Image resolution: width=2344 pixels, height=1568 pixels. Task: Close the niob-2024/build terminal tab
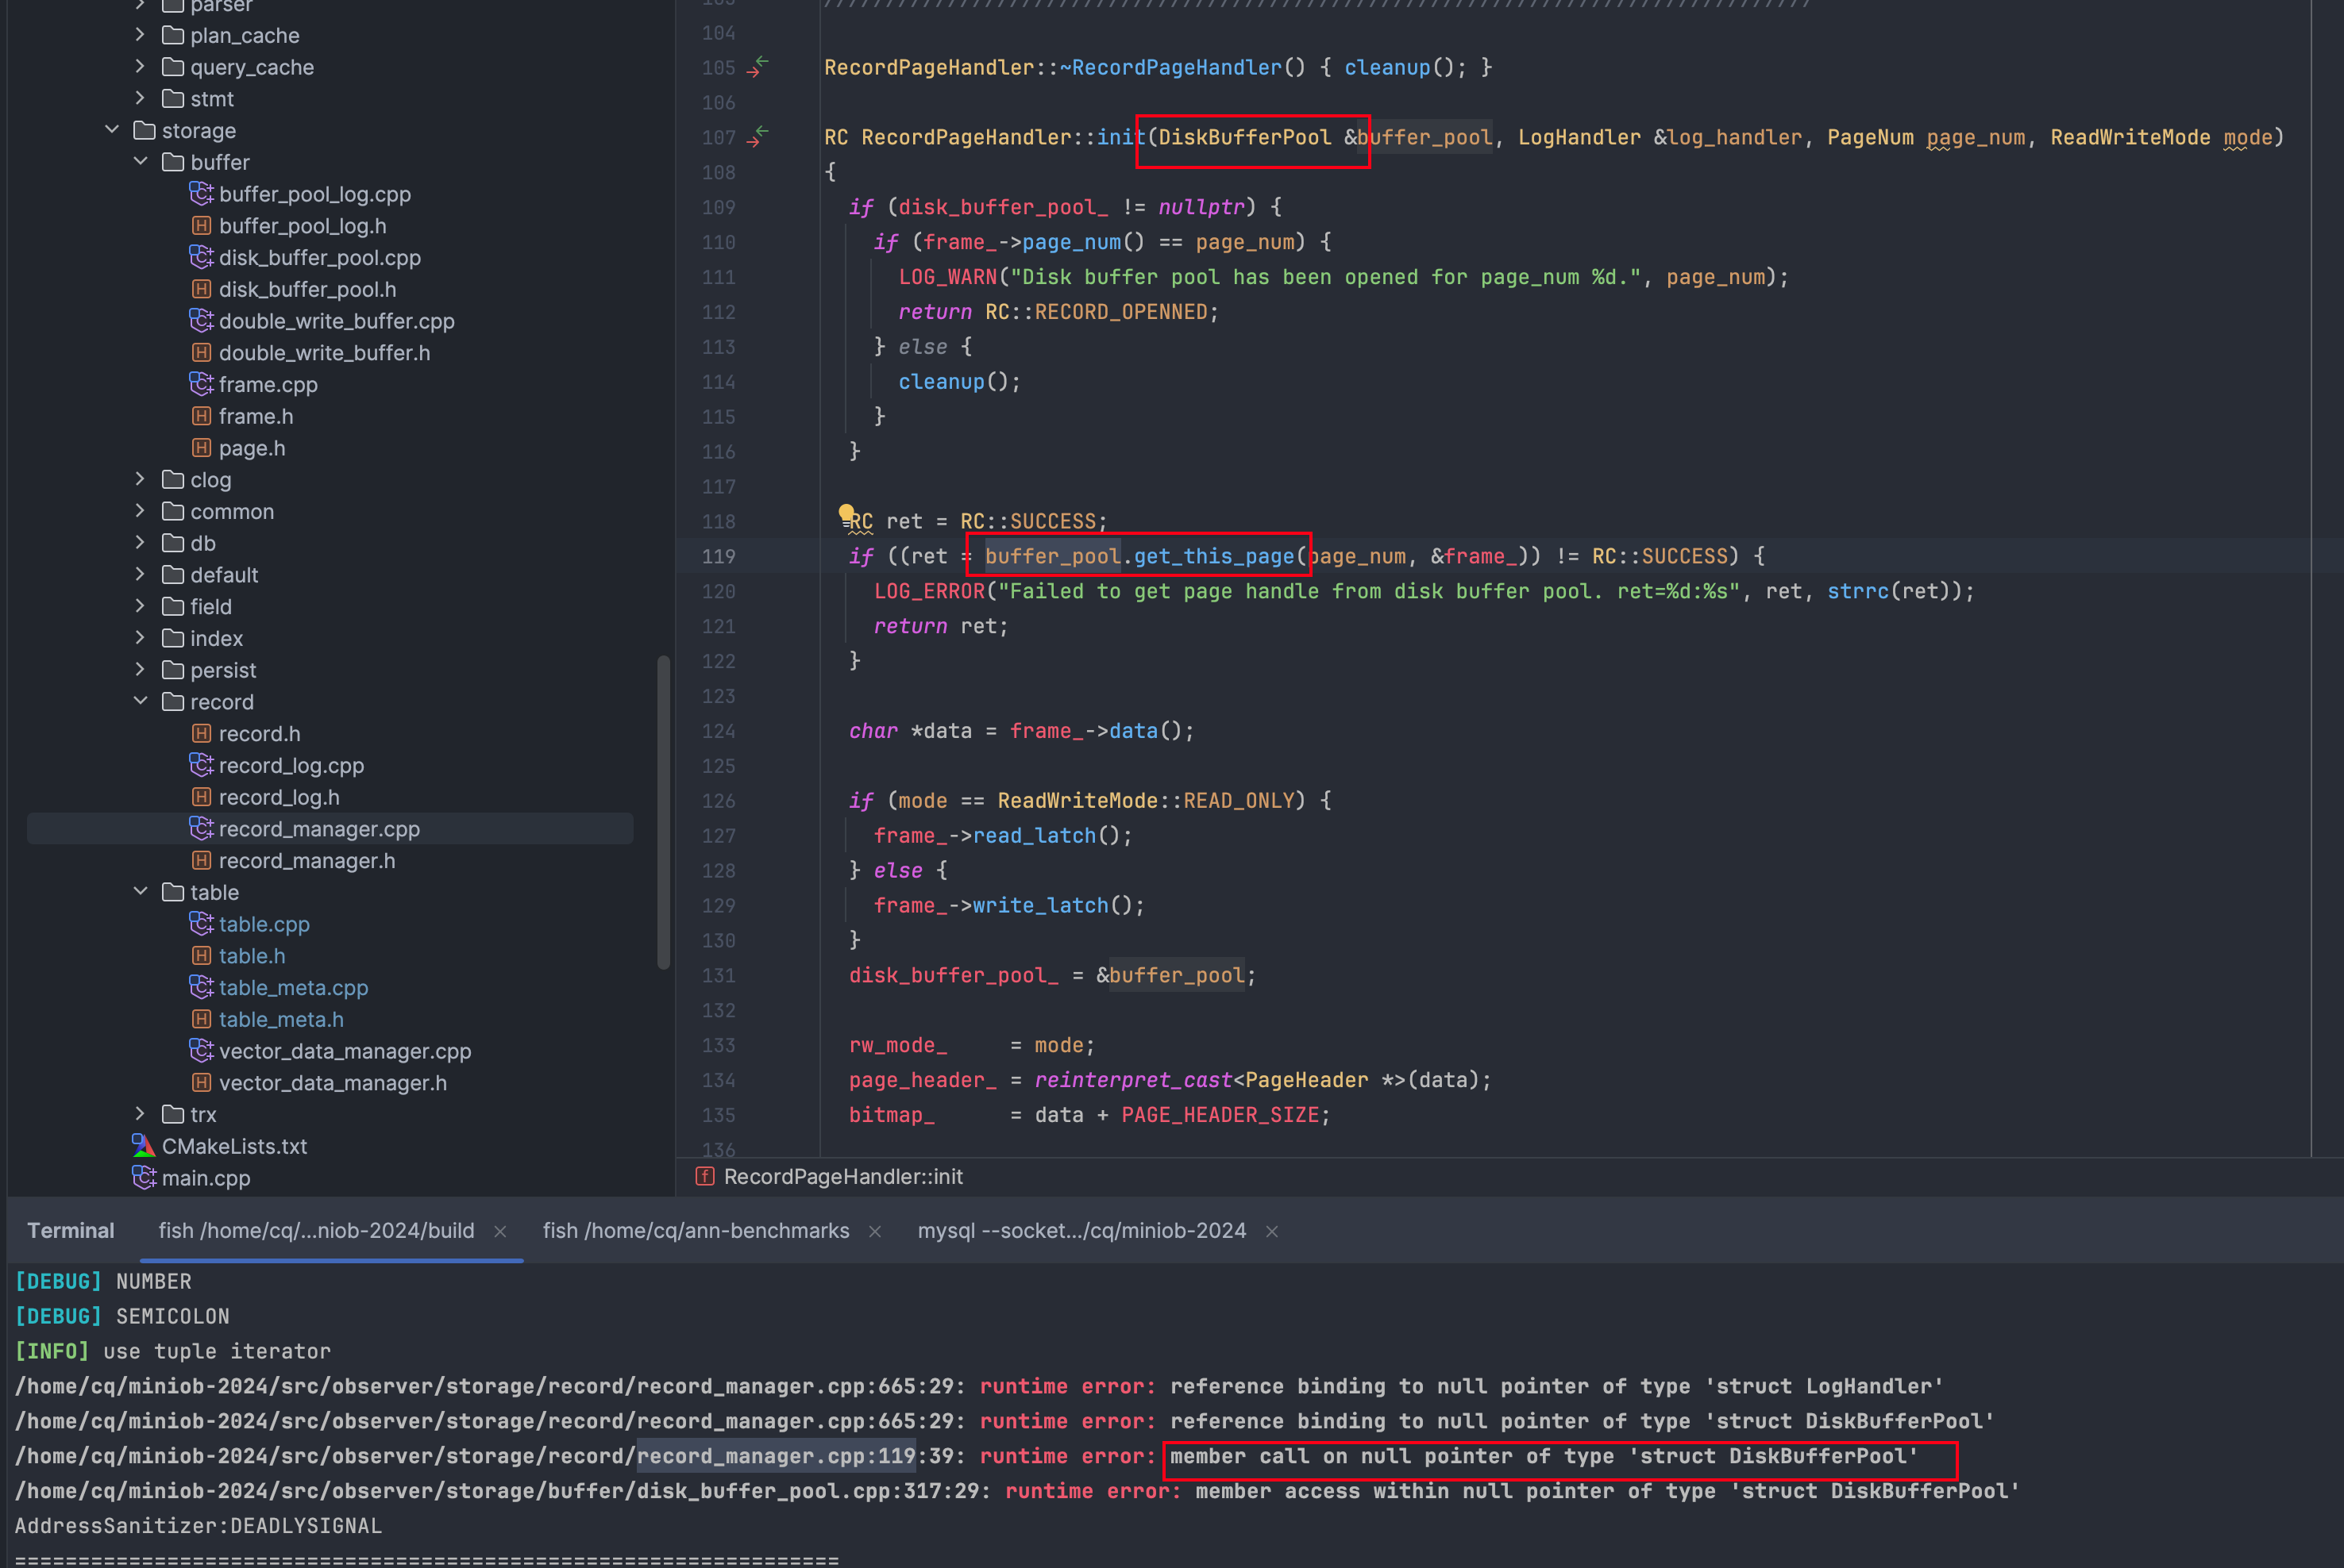tap(500, 1231)
